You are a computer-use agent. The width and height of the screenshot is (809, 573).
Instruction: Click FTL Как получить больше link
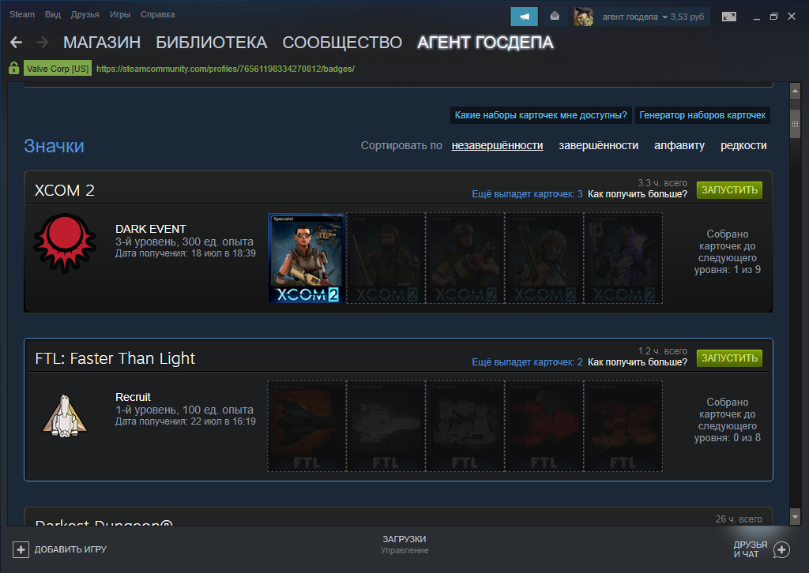point(638,362)
